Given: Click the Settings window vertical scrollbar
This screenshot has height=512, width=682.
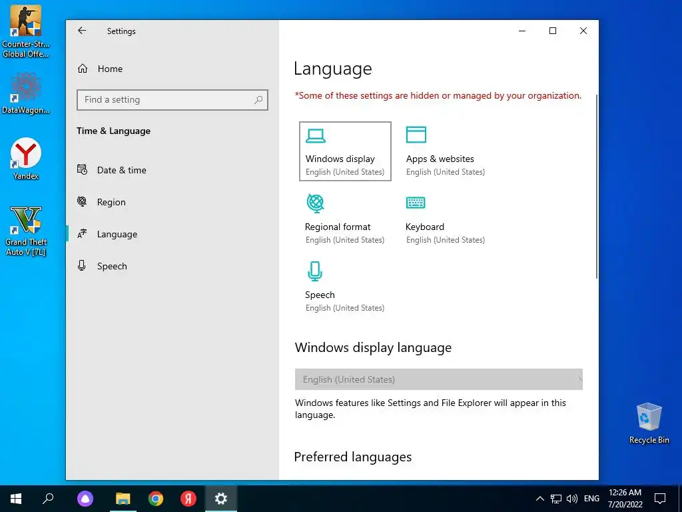Looking at the screenshot, I should [596, 187].
